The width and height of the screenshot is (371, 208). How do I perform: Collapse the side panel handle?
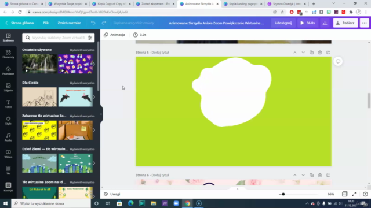[101, 114]
